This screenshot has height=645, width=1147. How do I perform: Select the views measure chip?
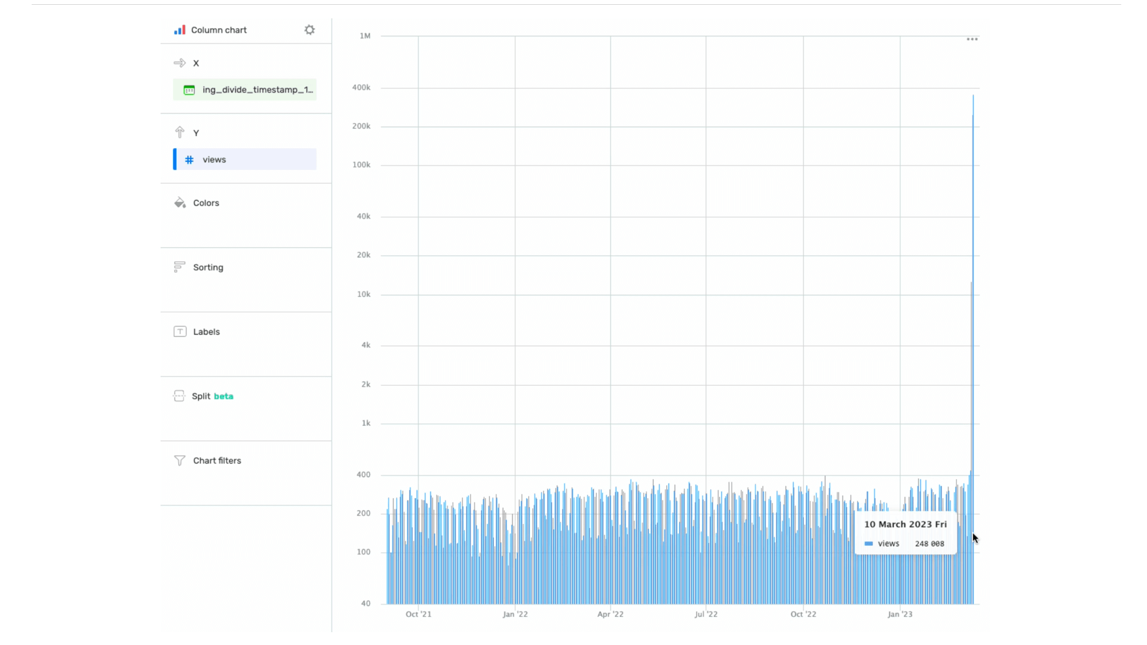click(245, 159)
